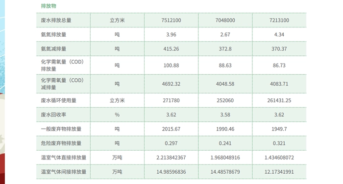Click the value 4083.71
The image size is (343, 184).
[x=279, y=84]
